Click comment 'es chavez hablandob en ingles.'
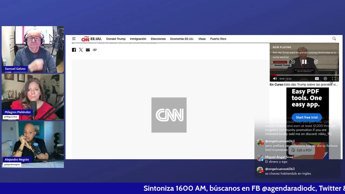This screenshot has width=345, height=194. click(288, 174)
